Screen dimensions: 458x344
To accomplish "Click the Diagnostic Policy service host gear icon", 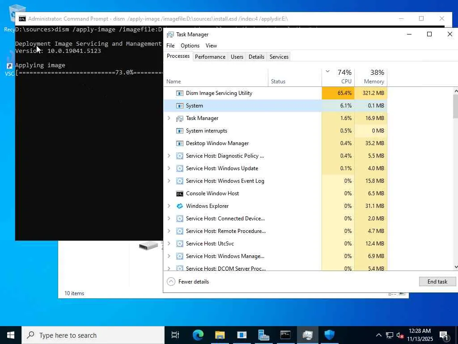I will tap(180, 156).
